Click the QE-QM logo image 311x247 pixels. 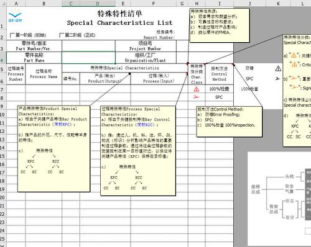coord(15,16)
